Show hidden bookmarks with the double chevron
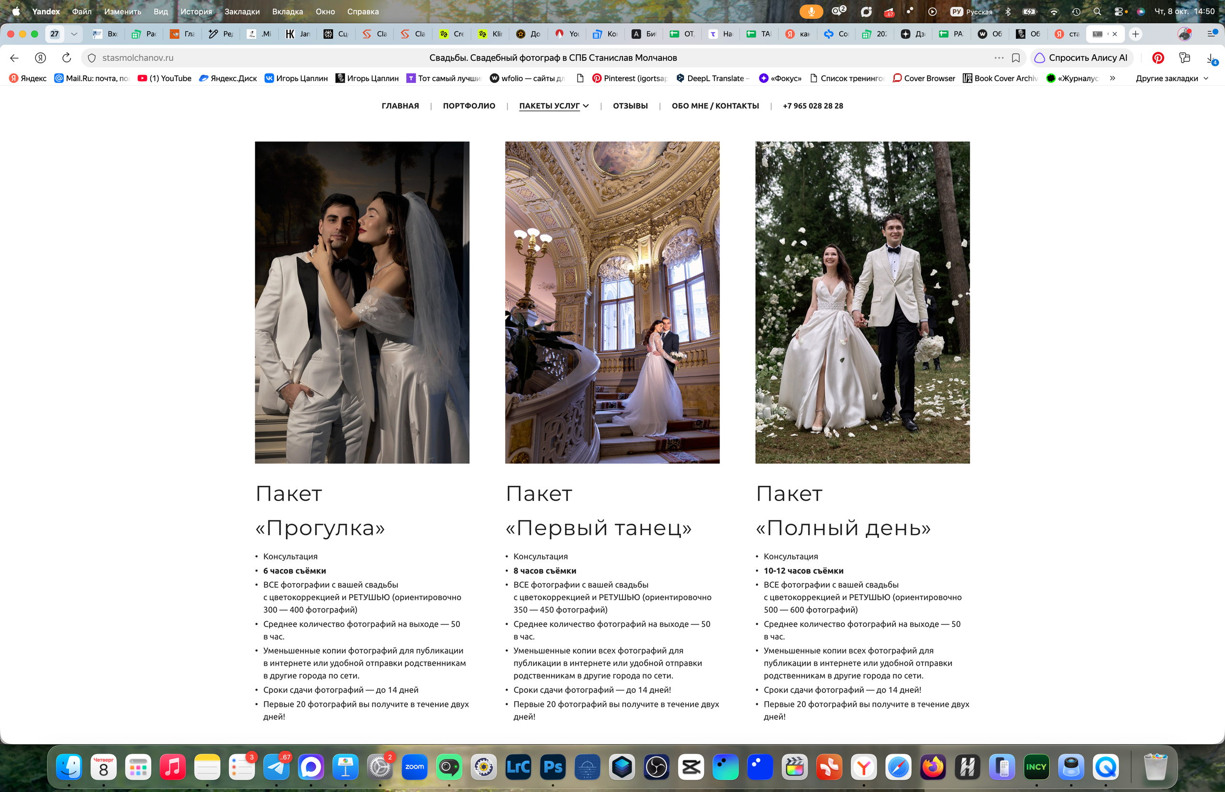The image size is (1225, 792). point(1113,78)
